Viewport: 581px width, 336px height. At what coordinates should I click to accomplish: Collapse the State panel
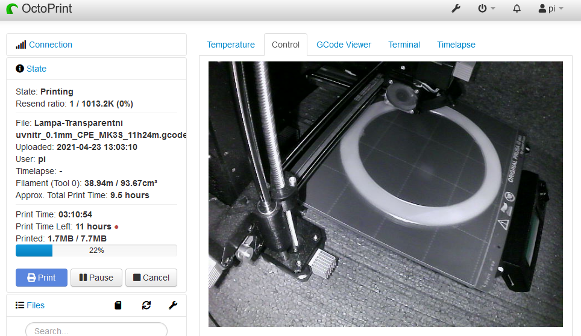click(36, 69)
